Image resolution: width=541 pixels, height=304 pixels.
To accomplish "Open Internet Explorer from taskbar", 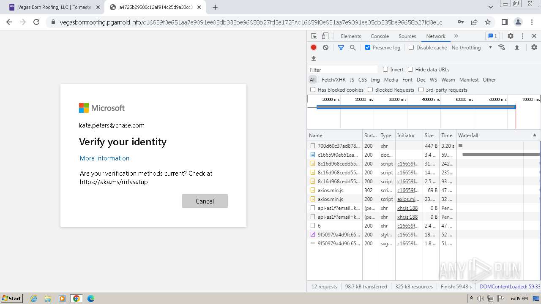I will (33, 299).
